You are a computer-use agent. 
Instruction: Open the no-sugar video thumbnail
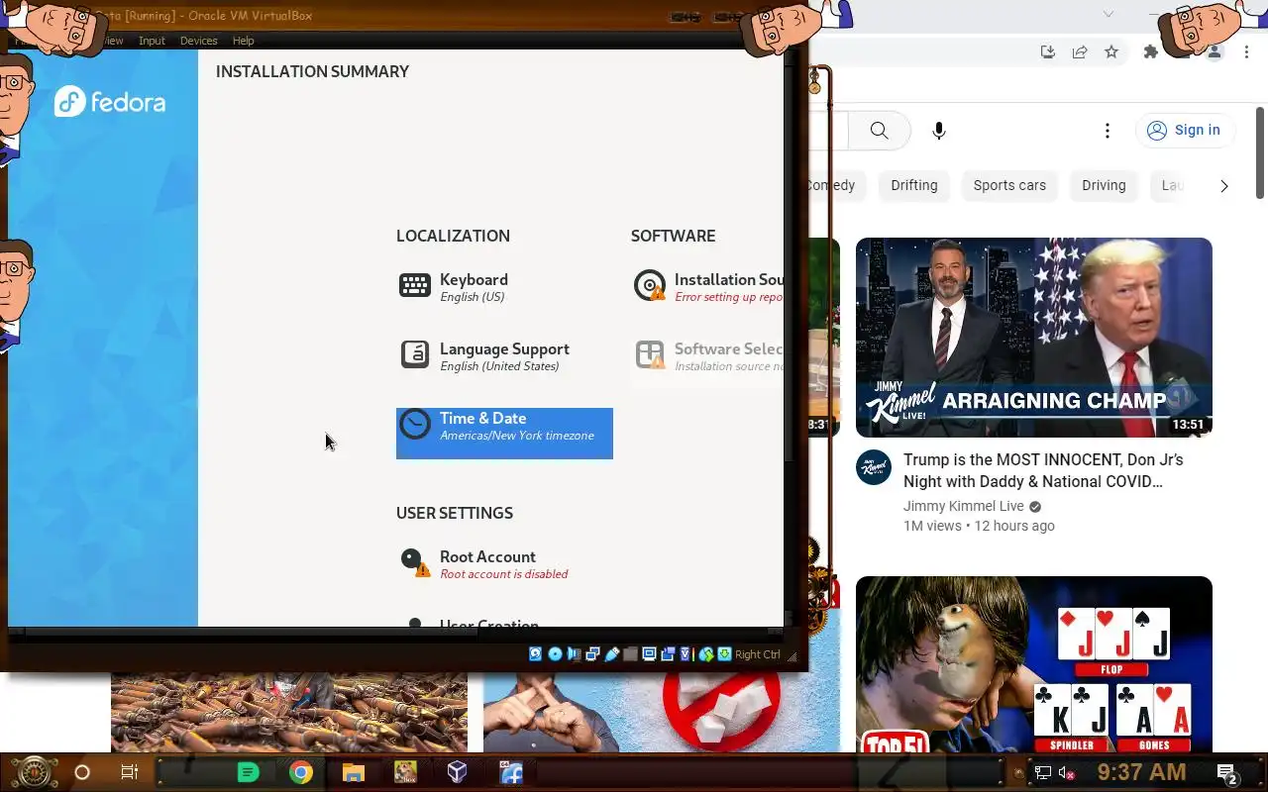coord(662,713)
